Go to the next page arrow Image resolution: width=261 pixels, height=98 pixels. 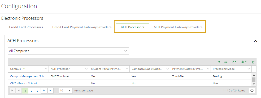point(44,91)
